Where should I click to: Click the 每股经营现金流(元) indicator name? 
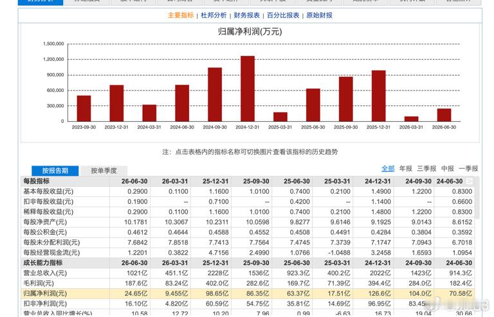pyautogui.click(x=51, y=253)
